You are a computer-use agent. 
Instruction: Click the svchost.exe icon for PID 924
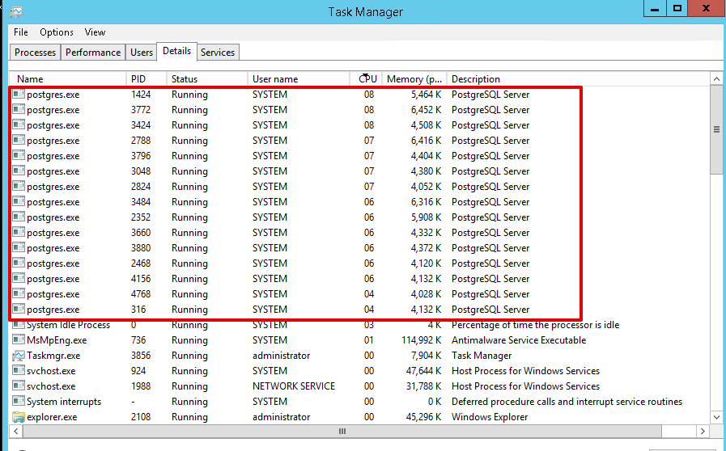point(19,371)
